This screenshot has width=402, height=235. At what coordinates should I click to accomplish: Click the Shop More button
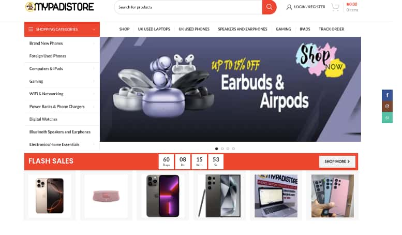(x=337, y=161)
